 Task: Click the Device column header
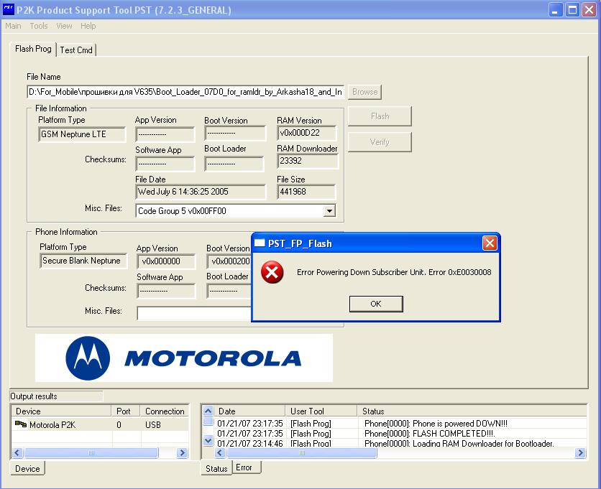click(61, 411)
